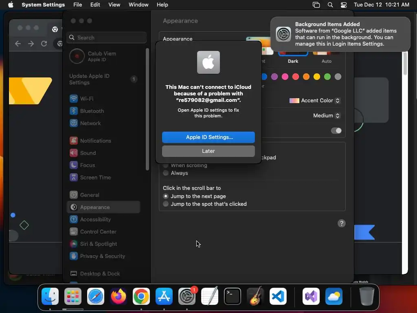
Task: Open the Medium size dropdown
Action: (326, 115)
